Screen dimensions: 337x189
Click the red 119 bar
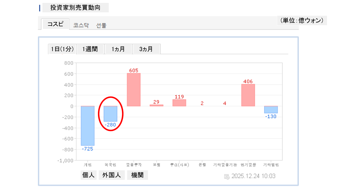pyautogui.click(x=179, y=103)
